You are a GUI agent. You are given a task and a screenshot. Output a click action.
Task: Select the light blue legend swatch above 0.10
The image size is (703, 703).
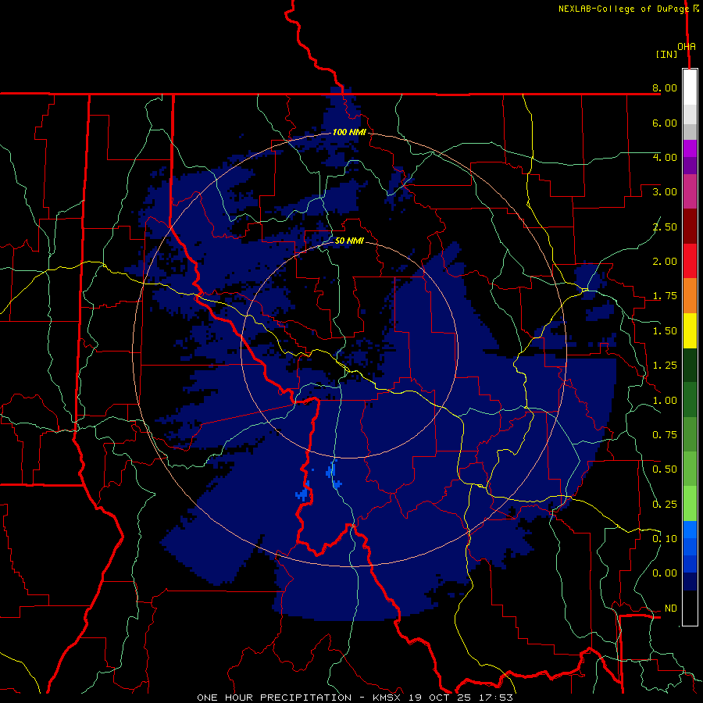[x=690, y=530]
